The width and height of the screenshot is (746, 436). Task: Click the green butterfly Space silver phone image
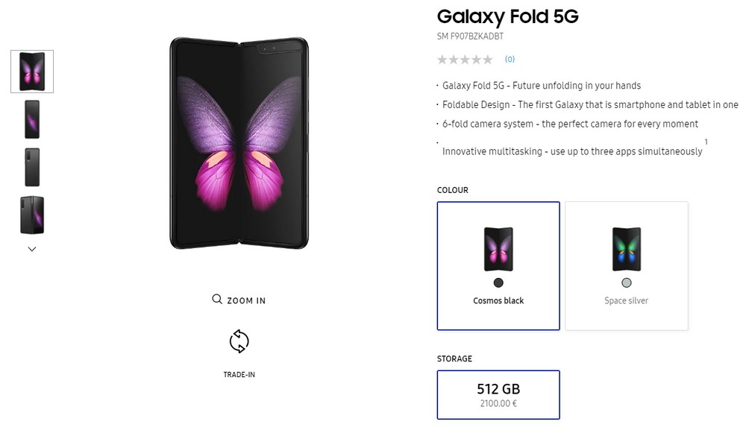(x=627, y=249)
